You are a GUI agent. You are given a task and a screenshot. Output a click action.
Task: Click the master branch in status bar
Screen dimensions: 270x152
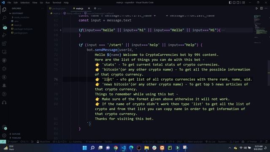pyautogui.click(x=13, y=142)
